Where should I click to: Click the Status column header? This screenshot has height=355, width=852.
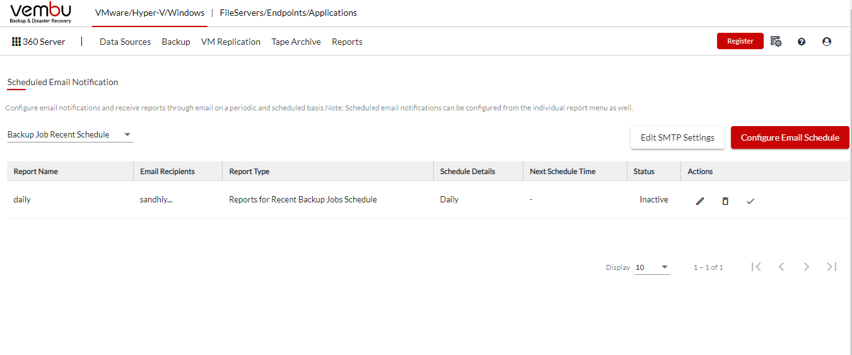click(x=644, y=172)
